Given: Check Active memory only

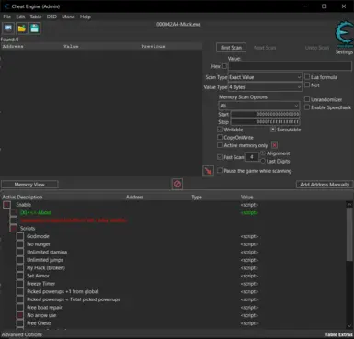Looking at the screenshot, I should tap(220, 145).
